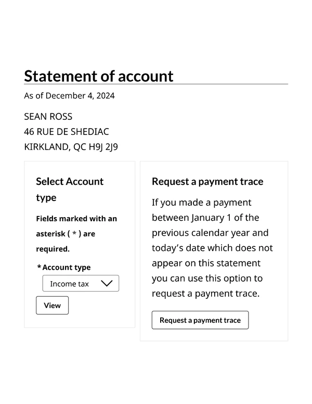The width and height of the screenshot is (312, 404).
Task: Click the payment trace description paragraph
Action: (212, 248)
